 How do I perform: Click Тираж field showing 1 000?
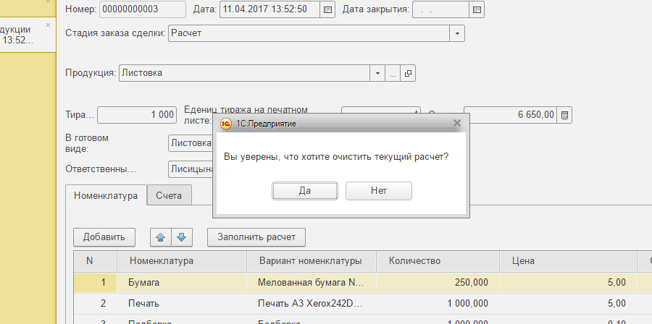point(136,115)
